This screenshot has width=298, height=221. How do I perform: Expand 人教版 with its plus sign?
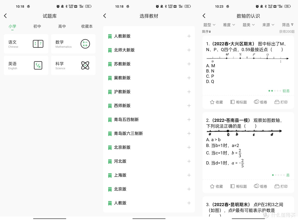coord(189,203)
